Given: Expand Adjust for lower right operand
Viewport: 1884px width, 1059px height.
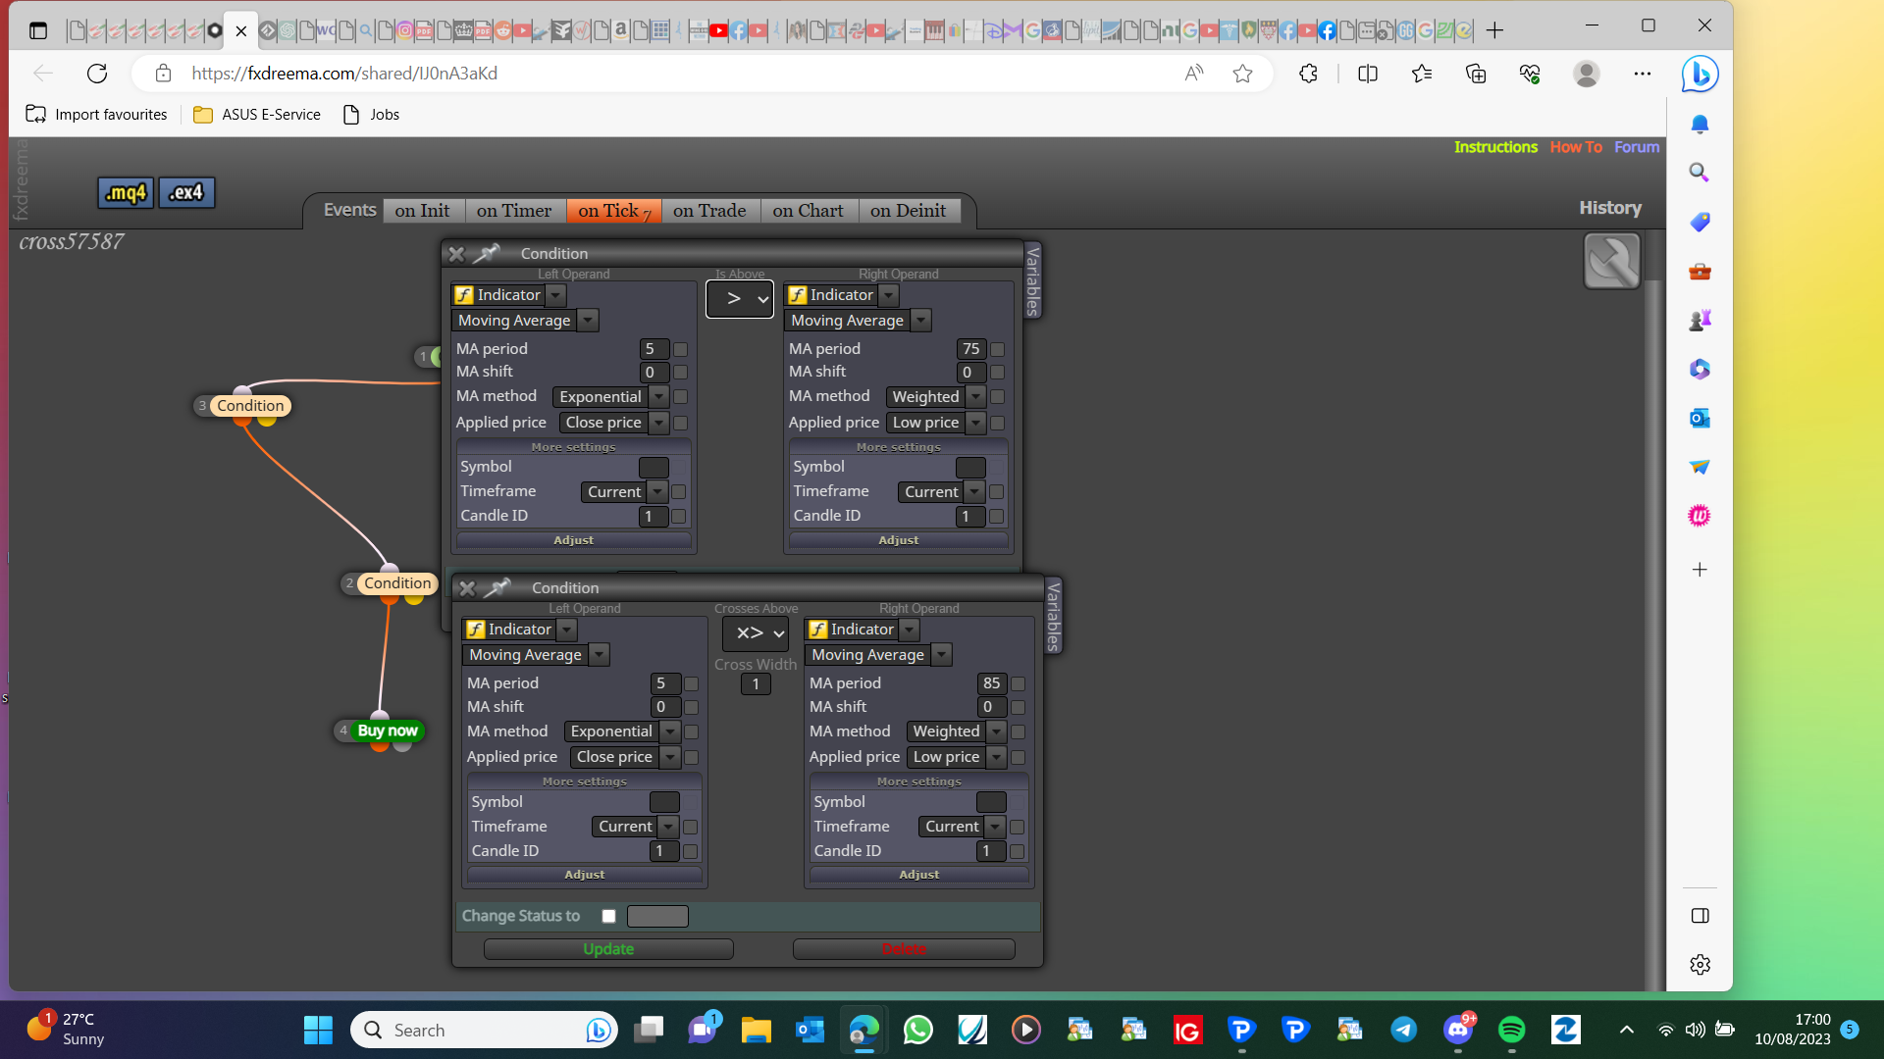Looking at the screenshot, I should click(919, 875).
